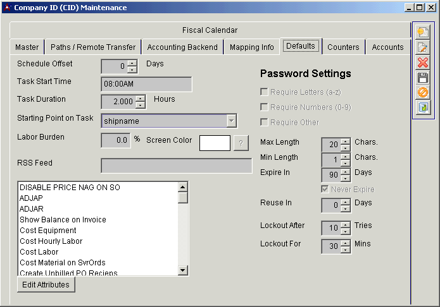Switch to the Accounting Backend tab
Screen dimensions: 440x307
pyautogui.click(x=182, y=47)
